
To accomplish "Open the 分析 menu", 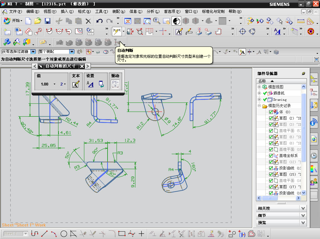I will click(x=152, y=12).
